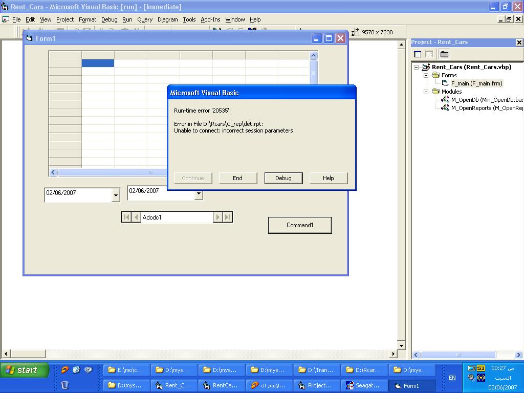
Task: Click the Adodc1 move-first record button
Action: pyautogui.click(x=126, y=217)
